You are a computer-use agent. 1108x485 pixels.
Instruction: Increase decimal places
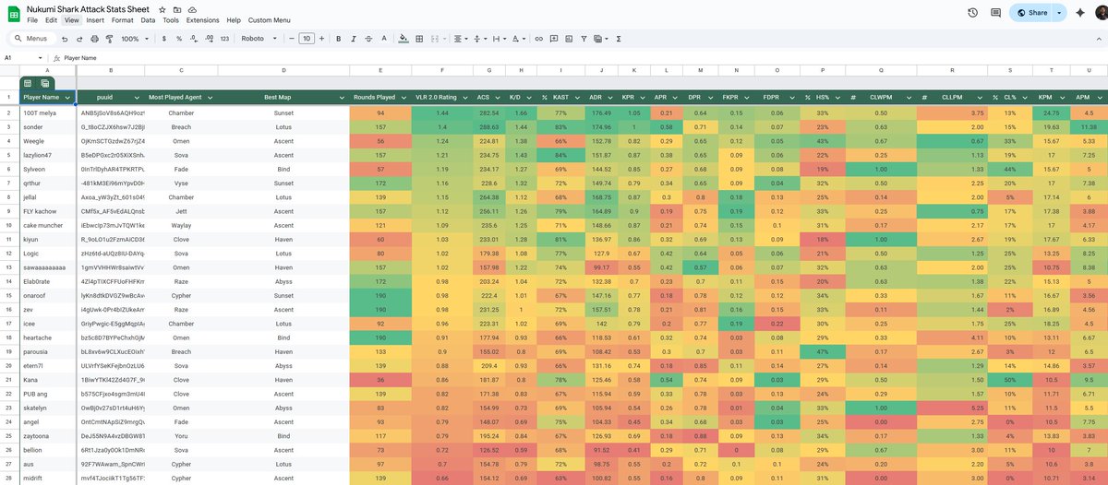point(209,39)
